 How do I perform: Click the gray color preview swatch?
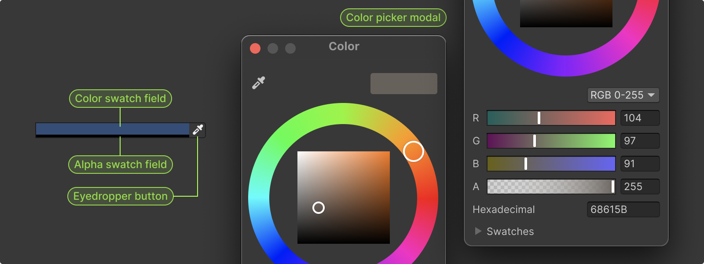(x=403, y=84)
